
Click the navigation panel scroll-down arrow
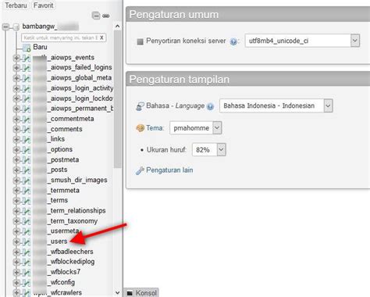click(117, 292)
